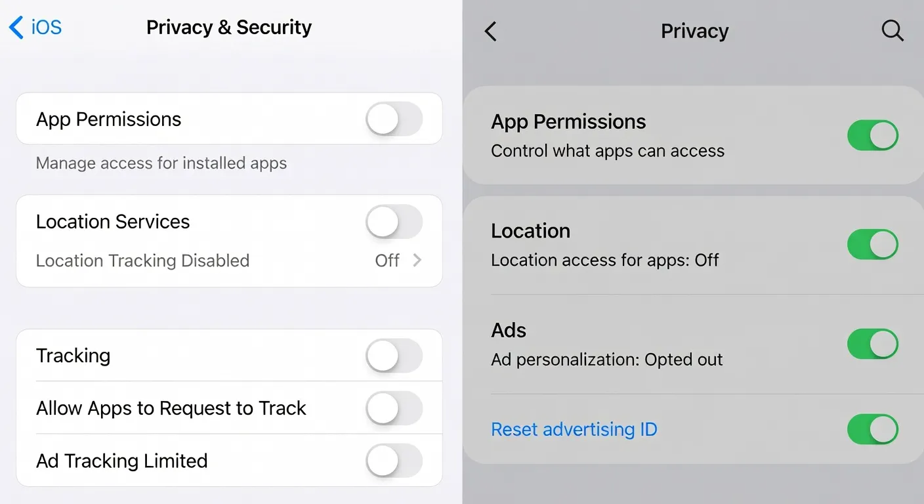Open the Location Services settings row
Image resolution: width=924 pixels, height=504 pixels.
(112, 221)
